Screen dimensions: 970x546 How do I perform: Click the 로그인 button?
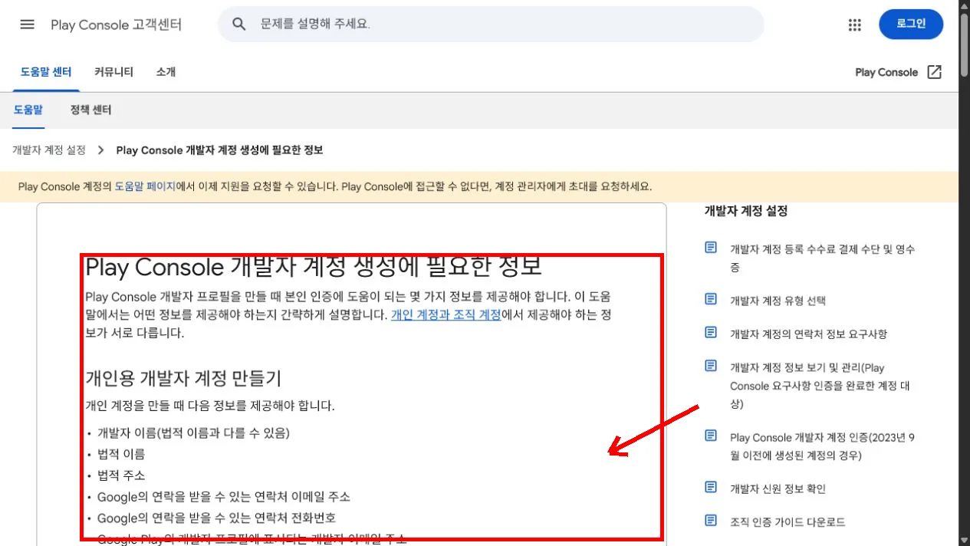(911, 24)
